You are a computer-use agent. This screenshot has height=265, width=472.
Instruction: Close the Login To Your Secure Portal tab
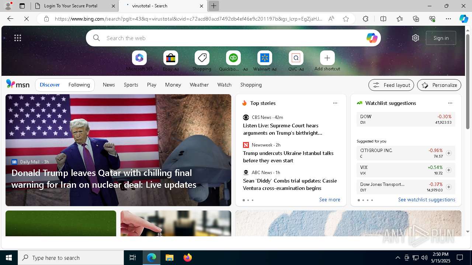[114, 6]
